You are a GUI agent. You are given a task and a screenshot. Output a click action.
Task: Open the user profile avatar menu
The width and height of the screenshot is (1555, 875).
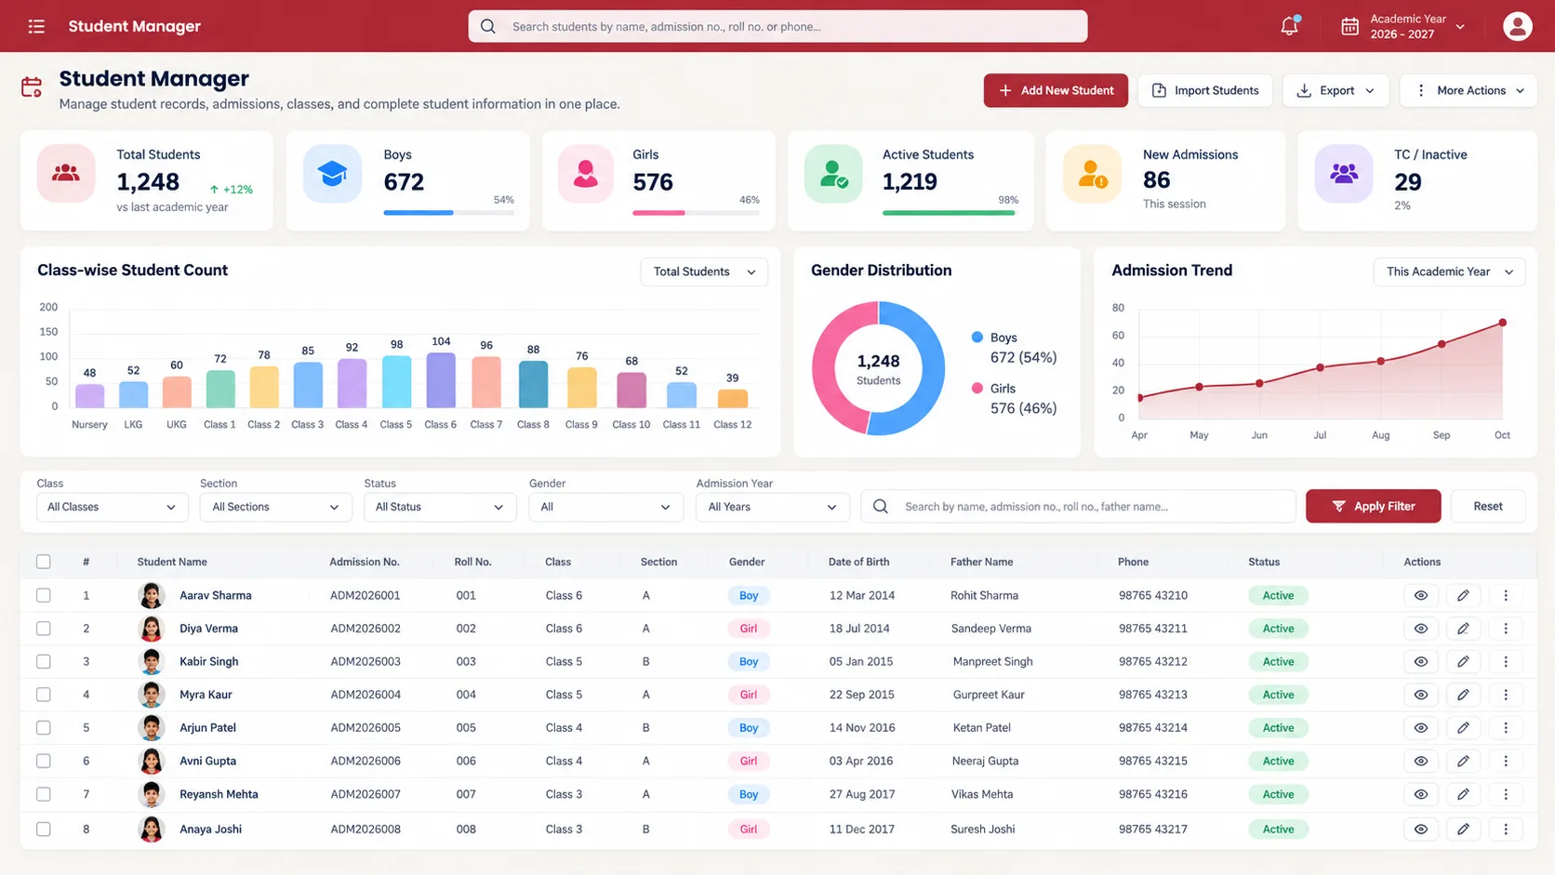coord(1517,26)
